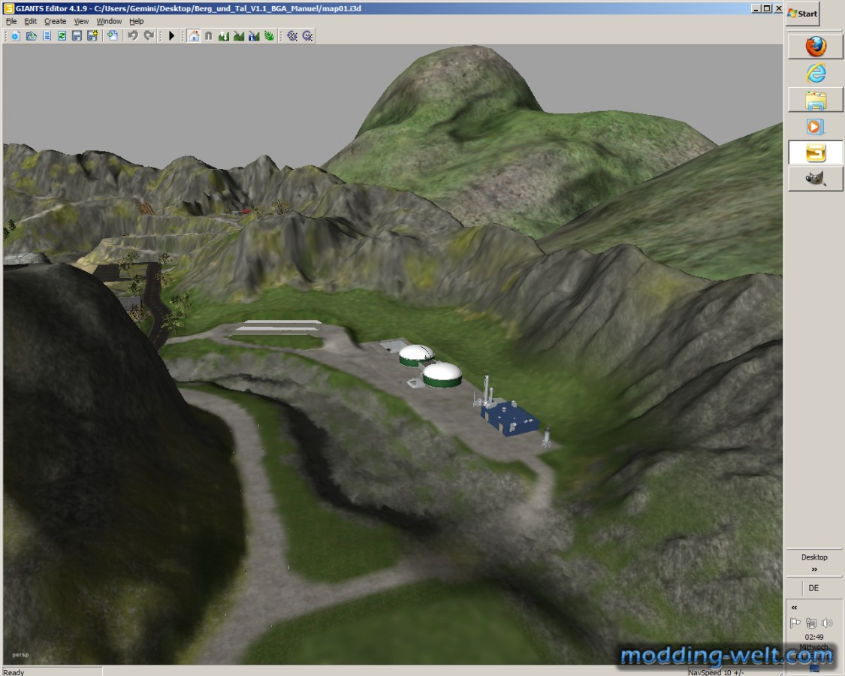Open Windows Media Player from the taskbar
The height and width of the screenshot is (676, 845).
point(816,127)
